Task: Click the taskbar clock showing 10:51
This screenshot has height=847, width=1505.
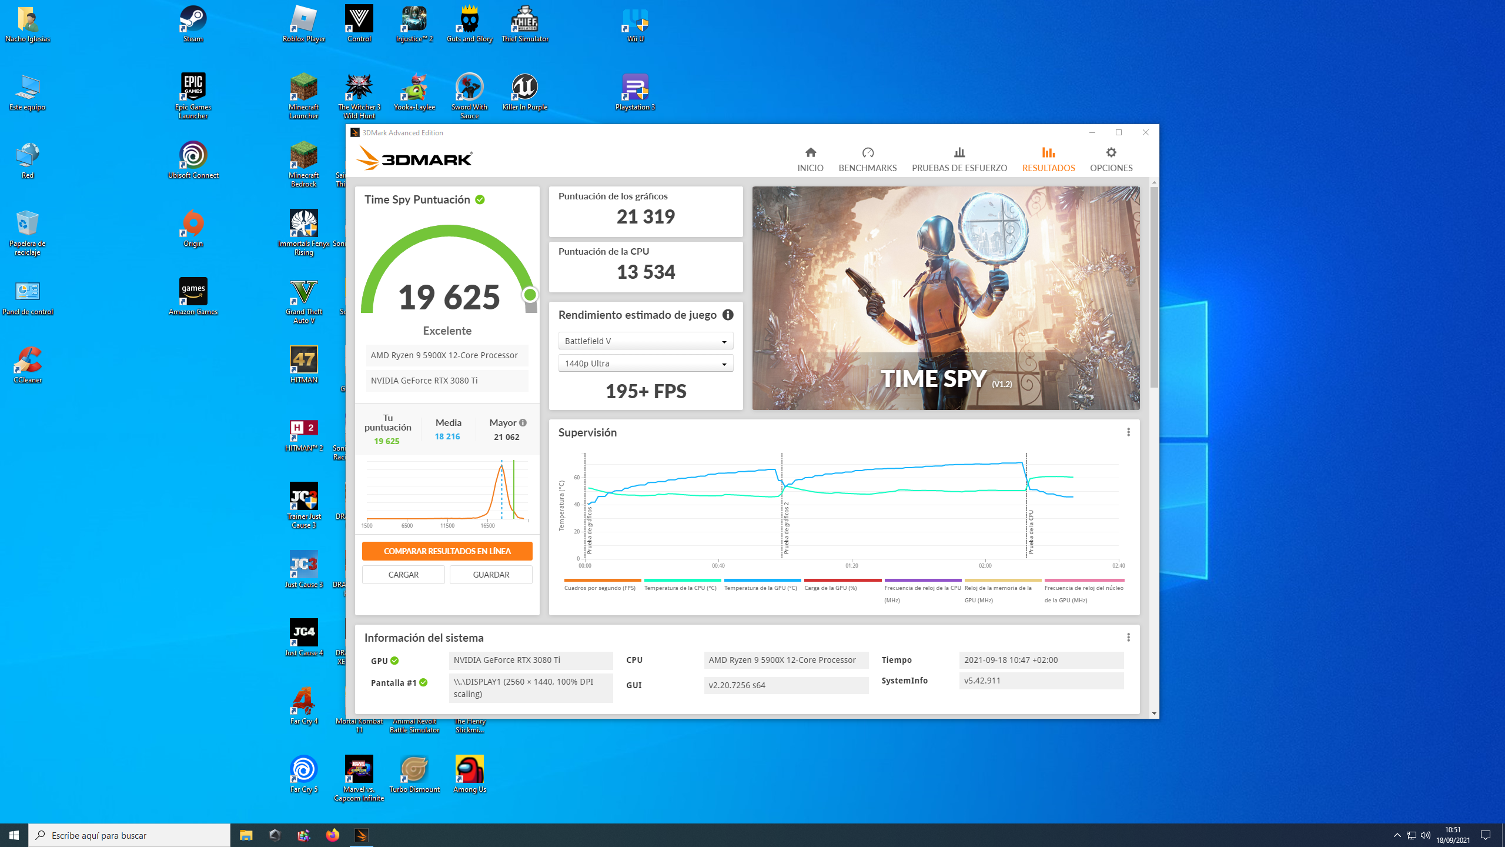Action: pos(1453,835)
